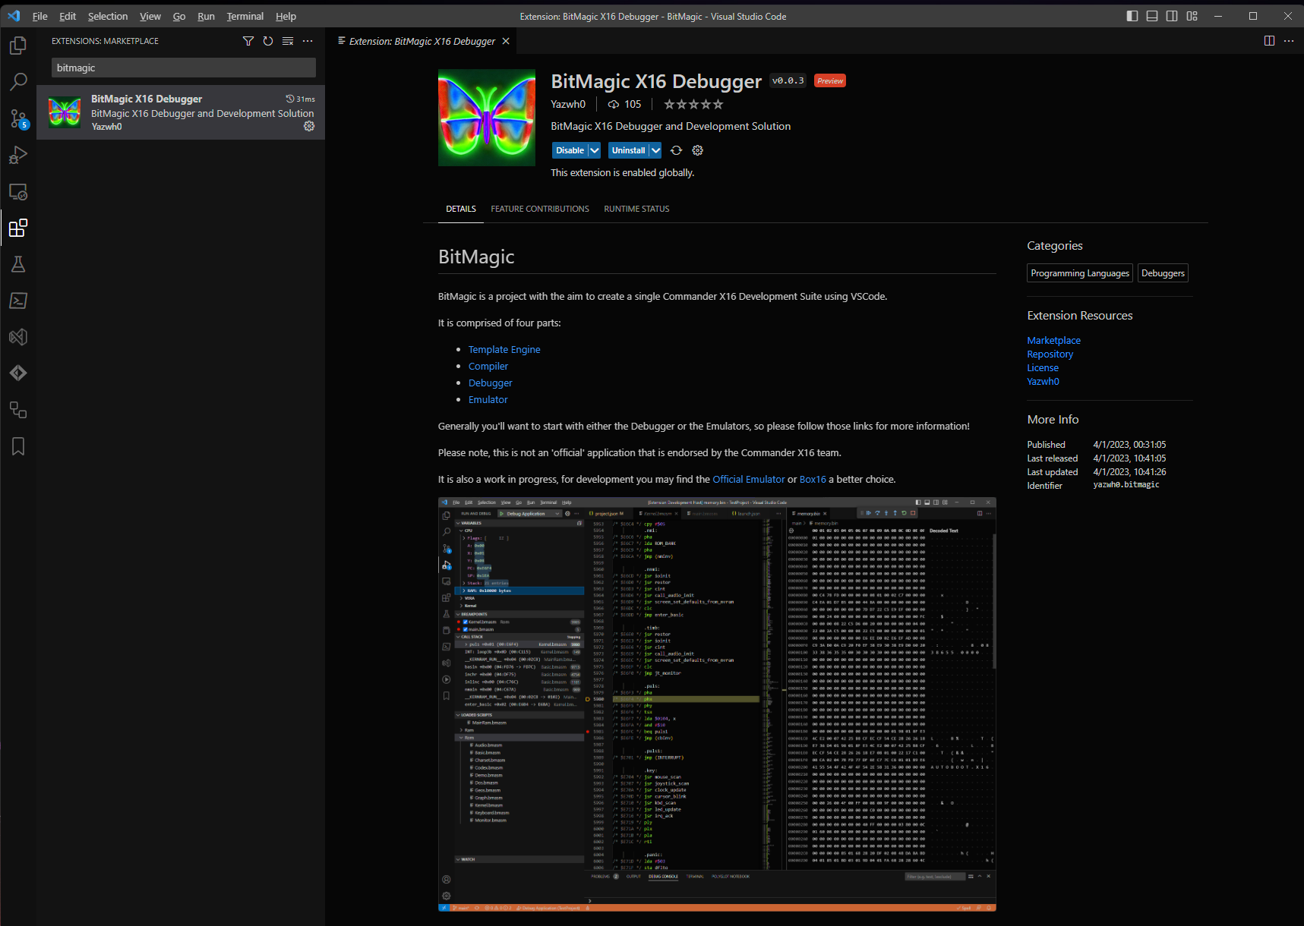Open the Edit menu
This screenshot has width=1304, height=926.
point(68,16)
